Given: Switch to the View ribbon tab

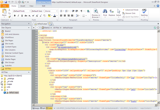Looking at the screenshot, I should coord(31,6).
